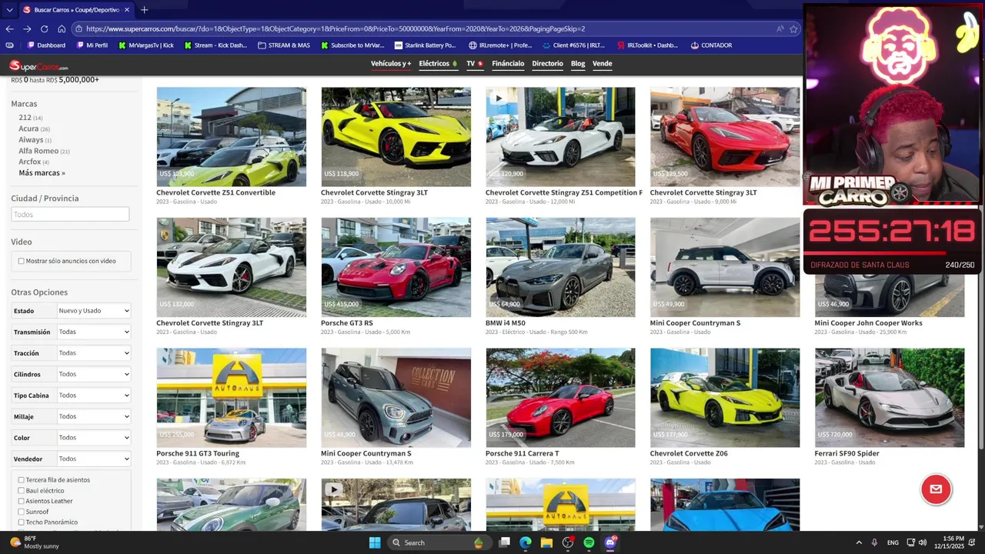Screen dimensions: 985x554
Task: Open Microsoft Edge from taskbar
Action: [x=526, y=542]
